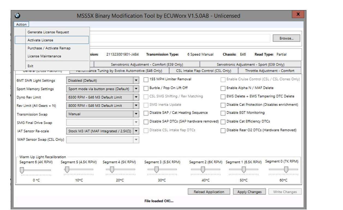This screenshot has width=343, height=210.
Task: Check EWS Delete + EWS Tampering DTC Delete
Action: click(x=223, y=96)
